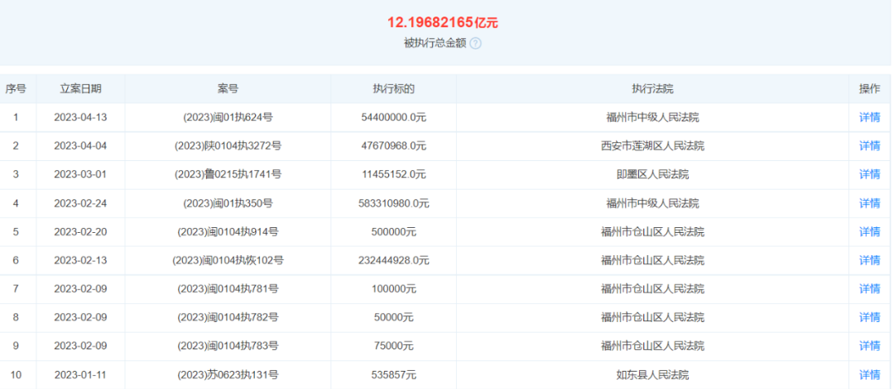Select the total amount 12.19682165亿元
Image resolution: width=894 pixels, height=389 pixels.
point(443,23)
